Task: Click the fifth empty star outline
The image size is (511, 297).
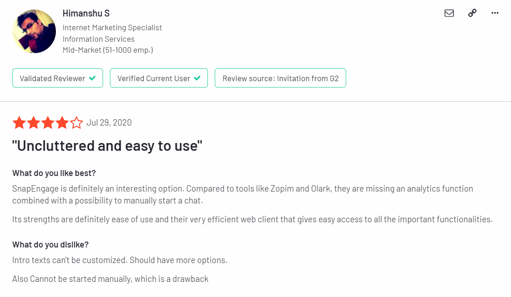Action: coord(76,123)
